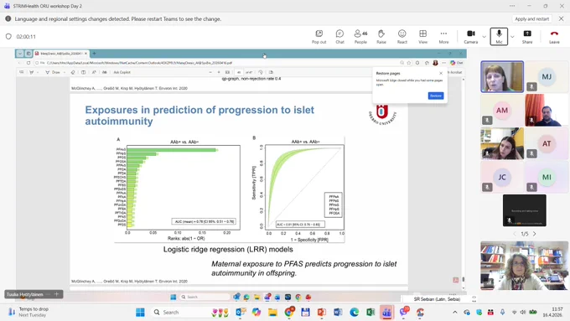Screen dimensions: 570x321
Task: Select the Teams taskbar icon
Action: 386,313
